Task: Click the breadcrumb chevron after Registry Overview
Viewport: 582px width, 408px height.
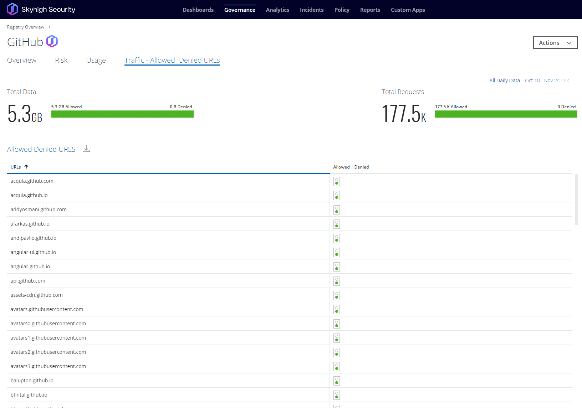Action: tap(50, 27)
